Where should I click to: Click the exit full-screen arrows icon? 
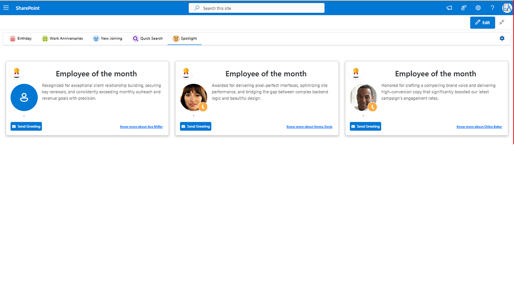pos(502,22)
